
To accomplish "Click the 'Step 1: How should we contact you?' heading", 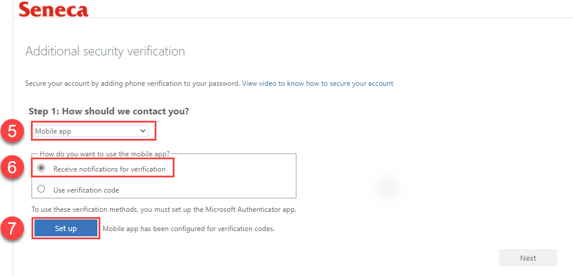I will (x=109, y=111).
